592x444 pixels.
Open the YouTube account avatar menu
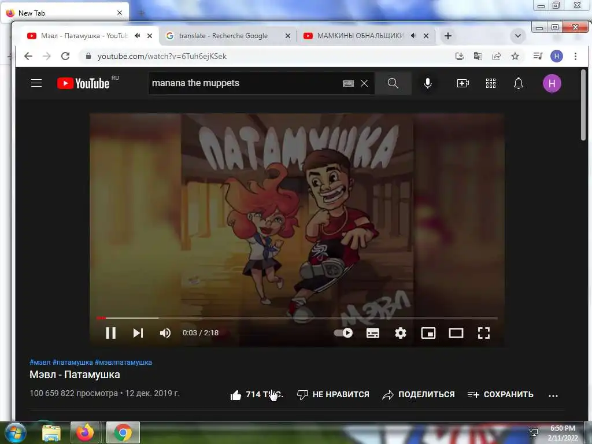(552, 83)
